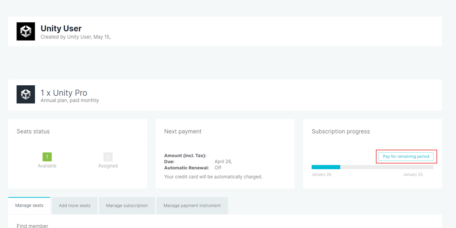The width and height of the screenshot is (456, 228).
Task: Click the green Available seats badge
Action: (x=47, y=157)
